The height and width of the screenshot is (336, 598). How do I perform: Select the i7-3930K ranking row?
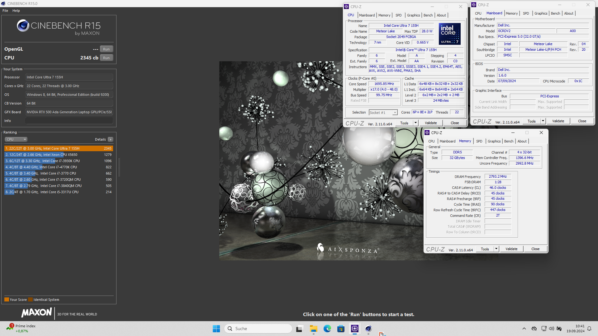coord(59,161)
